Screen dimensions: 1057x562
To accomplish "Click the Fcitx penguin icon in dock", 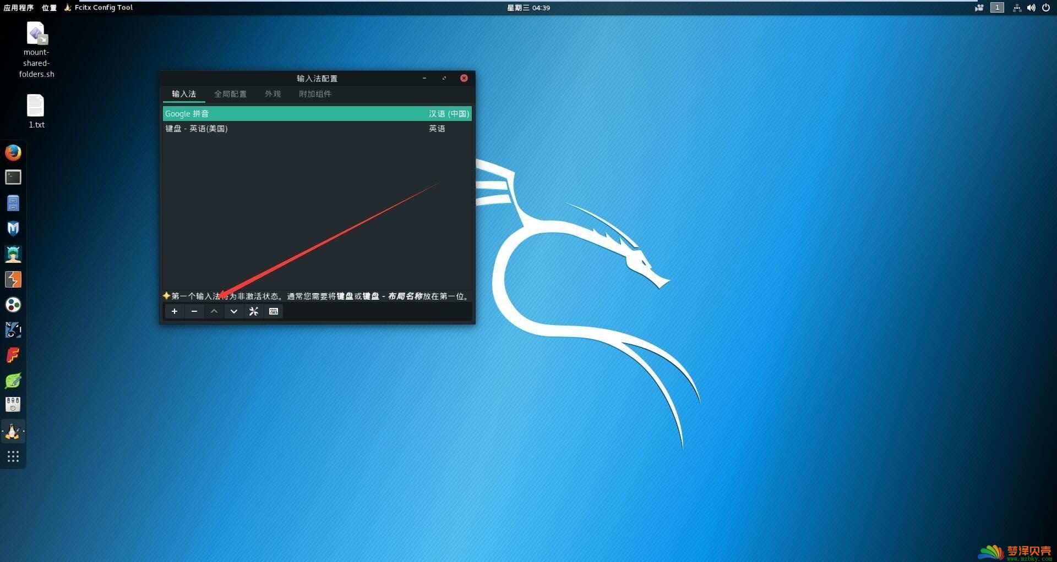I will click(x=13, y=432).
